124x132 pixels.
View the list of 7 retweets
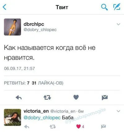17,83
